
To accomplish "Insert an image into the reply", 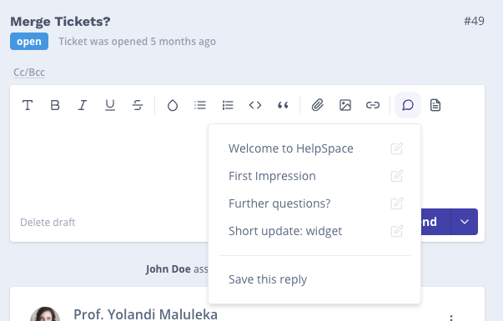I will coord(345,105).
